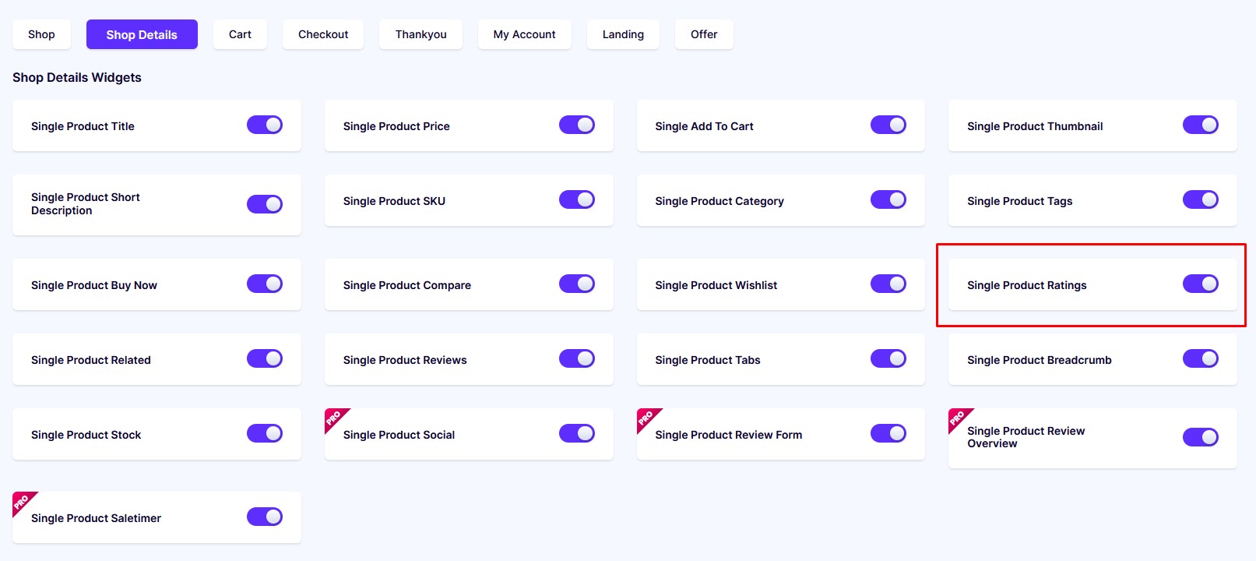
Task: Toggle the Single Product Stock switch
Action: [x=265, y=433]
